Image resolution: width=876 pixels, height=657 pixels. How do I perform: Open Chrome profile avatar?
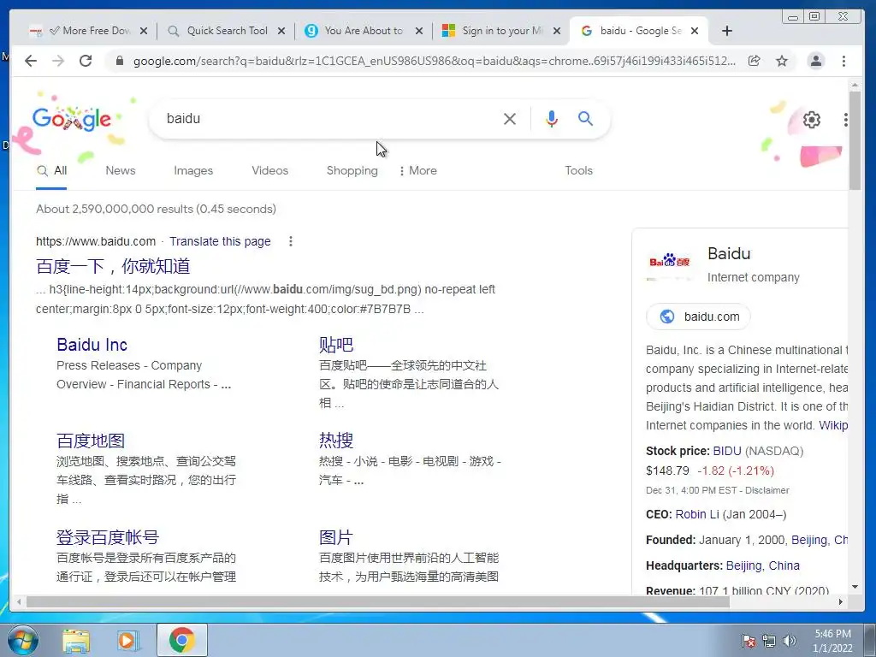815,61
